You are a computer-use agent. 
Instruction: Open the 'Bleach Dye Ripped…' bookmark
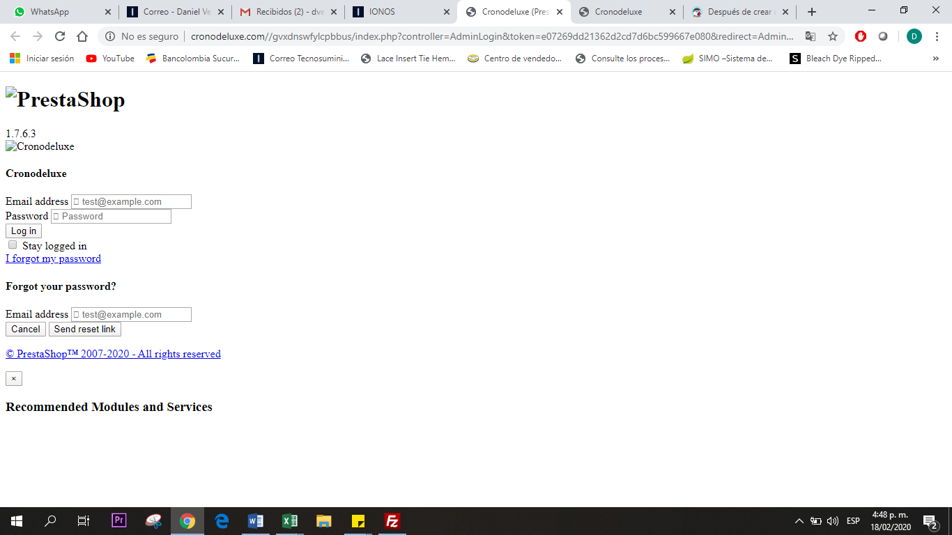click(x=836, y=59)
